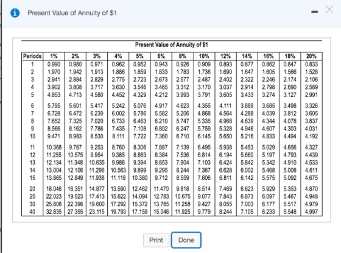Click value 4.355 for 6 periods at 10%

point(204,106)
